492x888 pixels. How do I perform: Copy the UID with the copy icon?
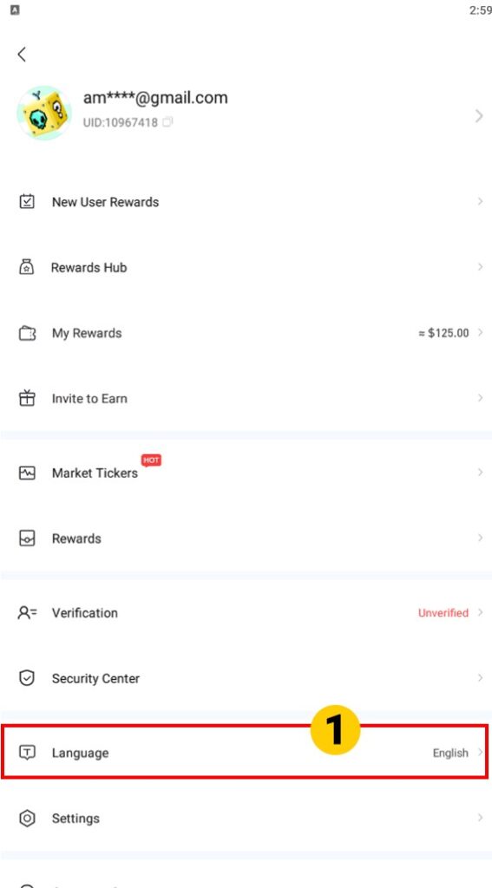[x=167, y=121]
